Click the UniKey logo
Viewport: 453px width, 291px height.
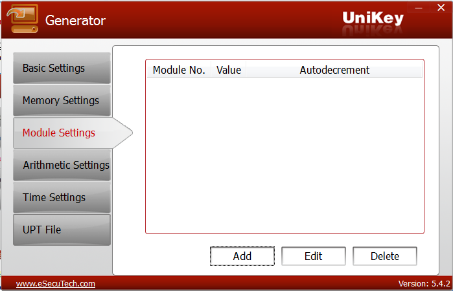pyautogui.click(x=373, y=19)
